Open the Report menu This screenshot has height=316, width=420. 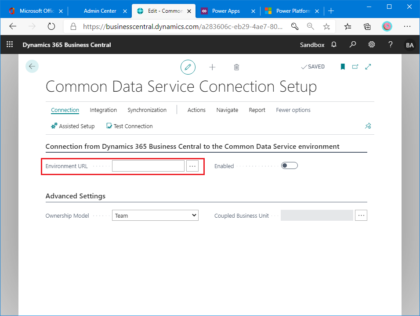click(257, 110)
